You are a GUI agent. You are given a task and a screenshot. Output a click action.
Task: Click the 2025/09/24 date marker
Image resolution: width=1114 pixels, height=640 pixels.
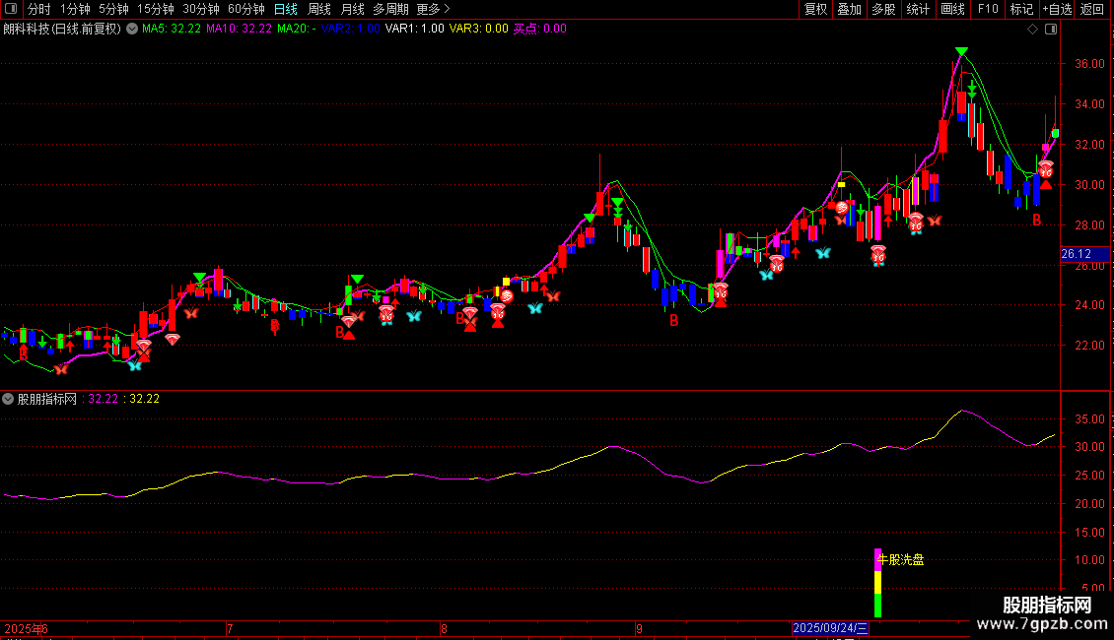[x=832, y=628]
